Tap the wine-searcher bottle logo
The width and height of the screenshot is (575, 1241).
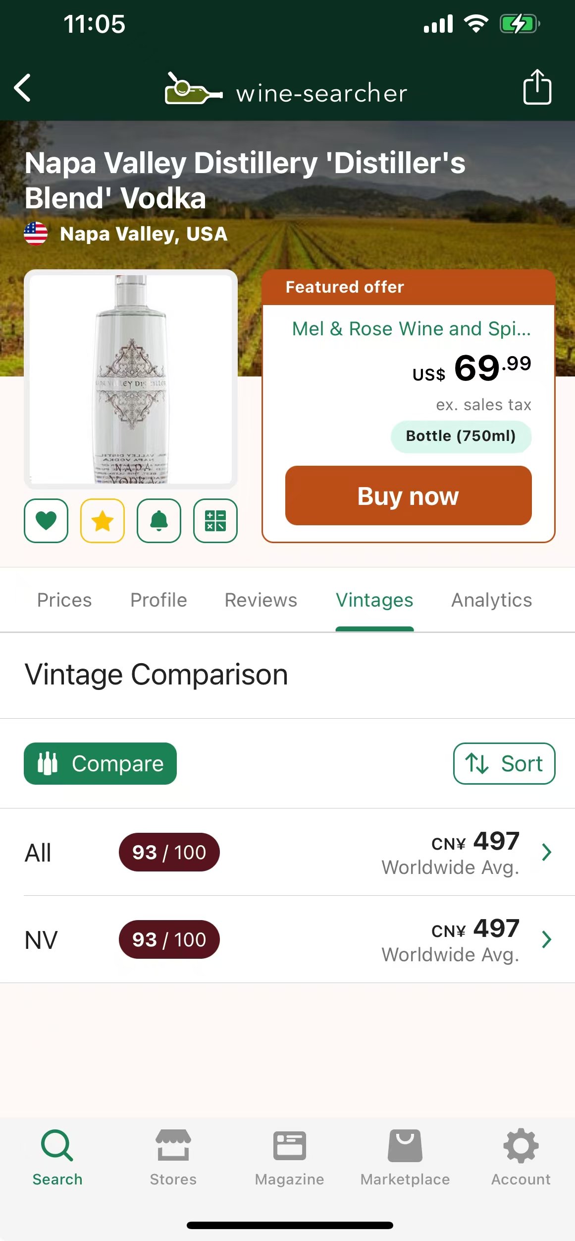click(193, 90)
